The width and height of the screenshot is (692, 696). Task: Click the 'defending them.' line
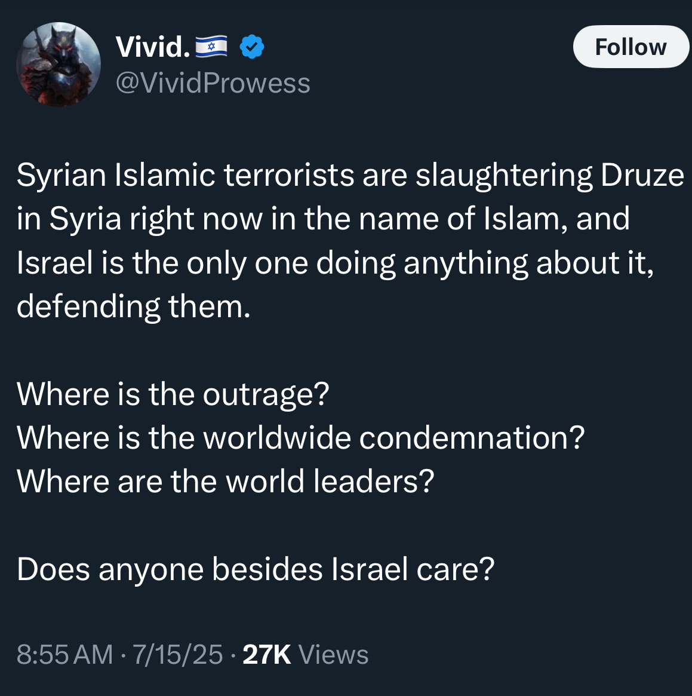[x=134, y=306]
